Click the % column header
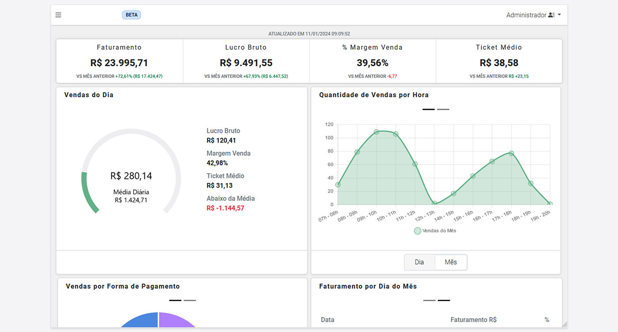 [547, 320]
